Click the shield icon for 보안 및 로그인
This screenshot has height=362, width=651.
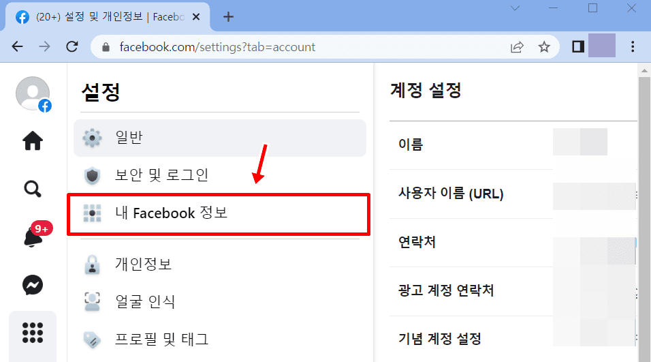pyautogui.click(x=92, y=176)
